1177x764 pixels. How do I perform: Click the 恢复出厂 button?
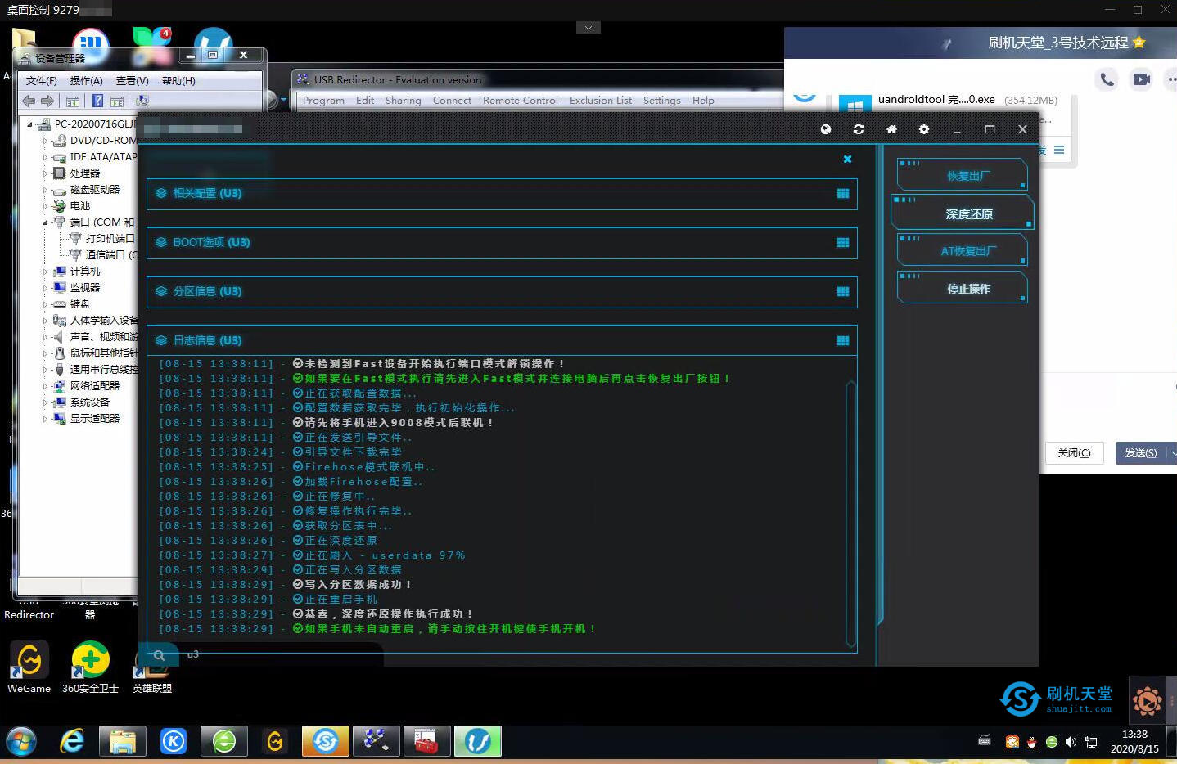coord(963,175)
